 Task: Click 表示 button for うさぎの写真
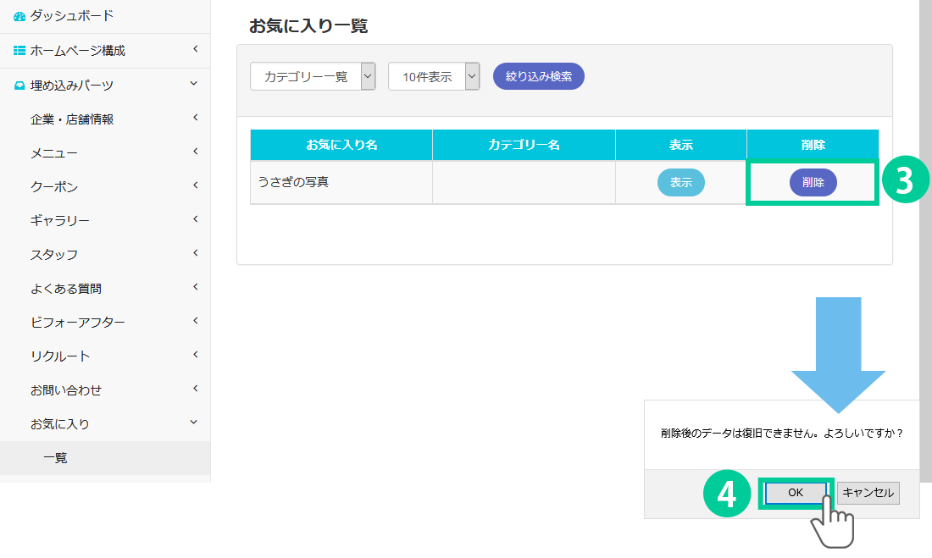pyautogui.click(x=680, y=182)
